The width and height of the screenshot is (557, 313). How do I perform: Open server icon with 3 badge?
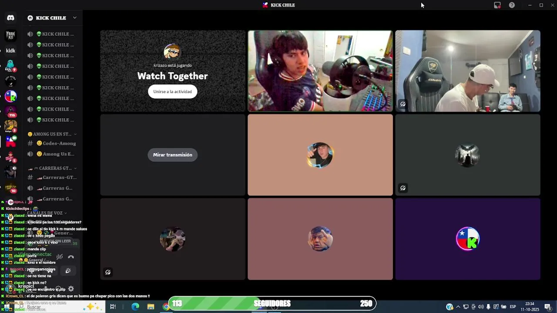click(10, 127)
